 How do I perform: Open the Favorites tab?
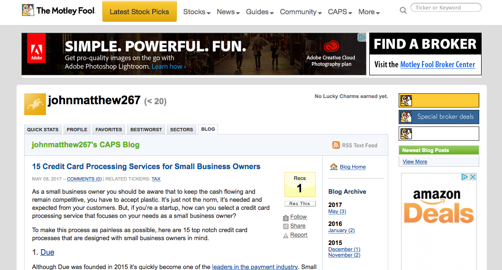(x=109, y=130)
